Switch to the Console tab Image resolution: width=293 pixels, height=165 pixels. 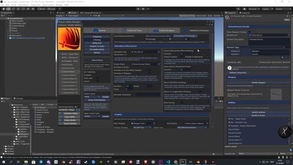coord(18,99)
